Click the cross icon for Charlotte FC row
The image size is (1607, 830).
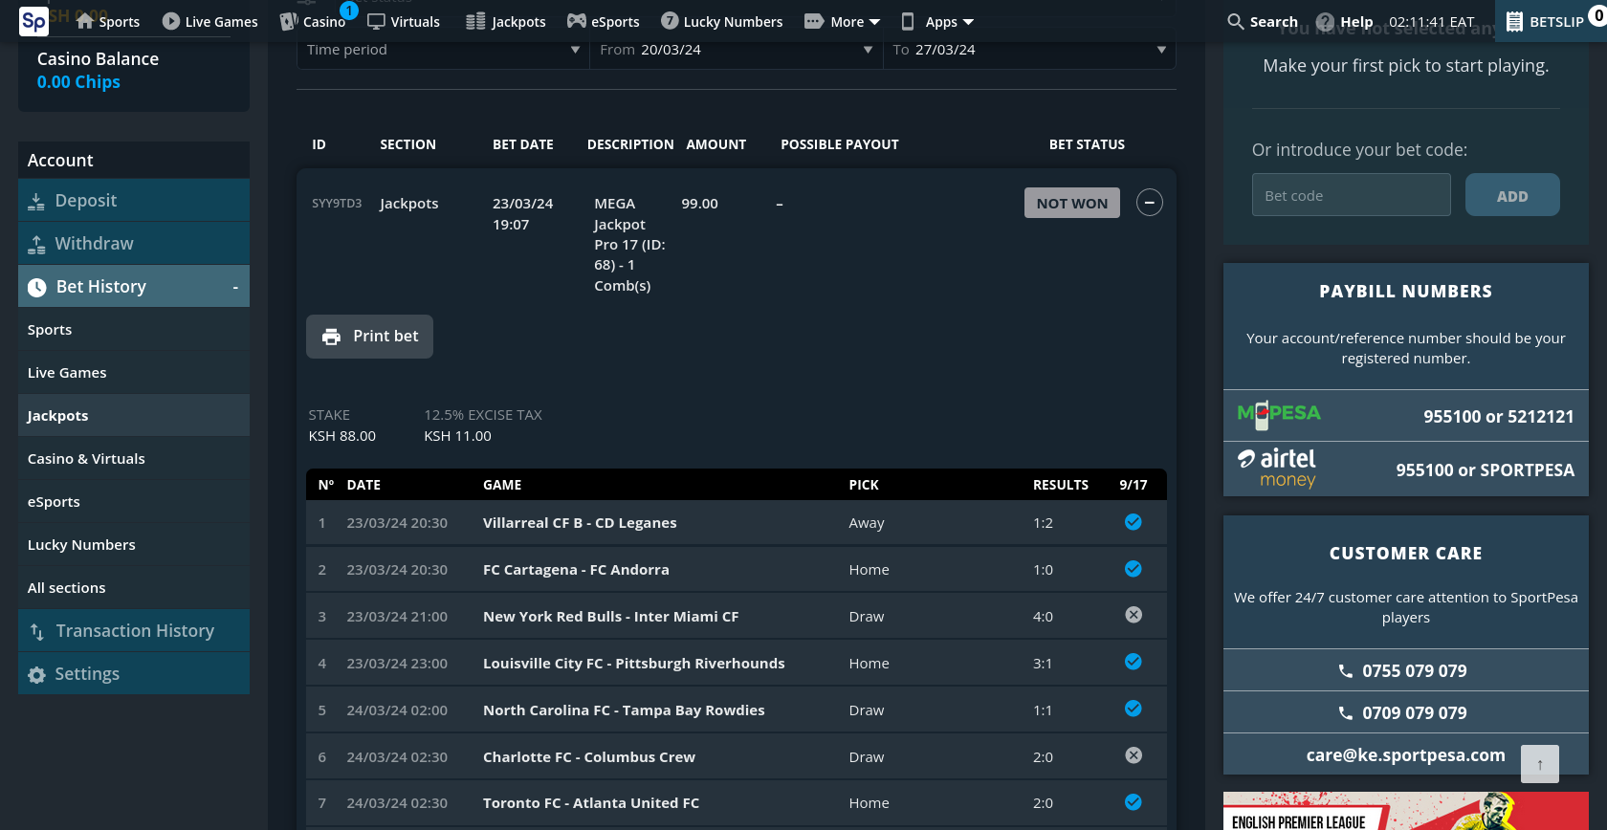tap(1134, 755)
